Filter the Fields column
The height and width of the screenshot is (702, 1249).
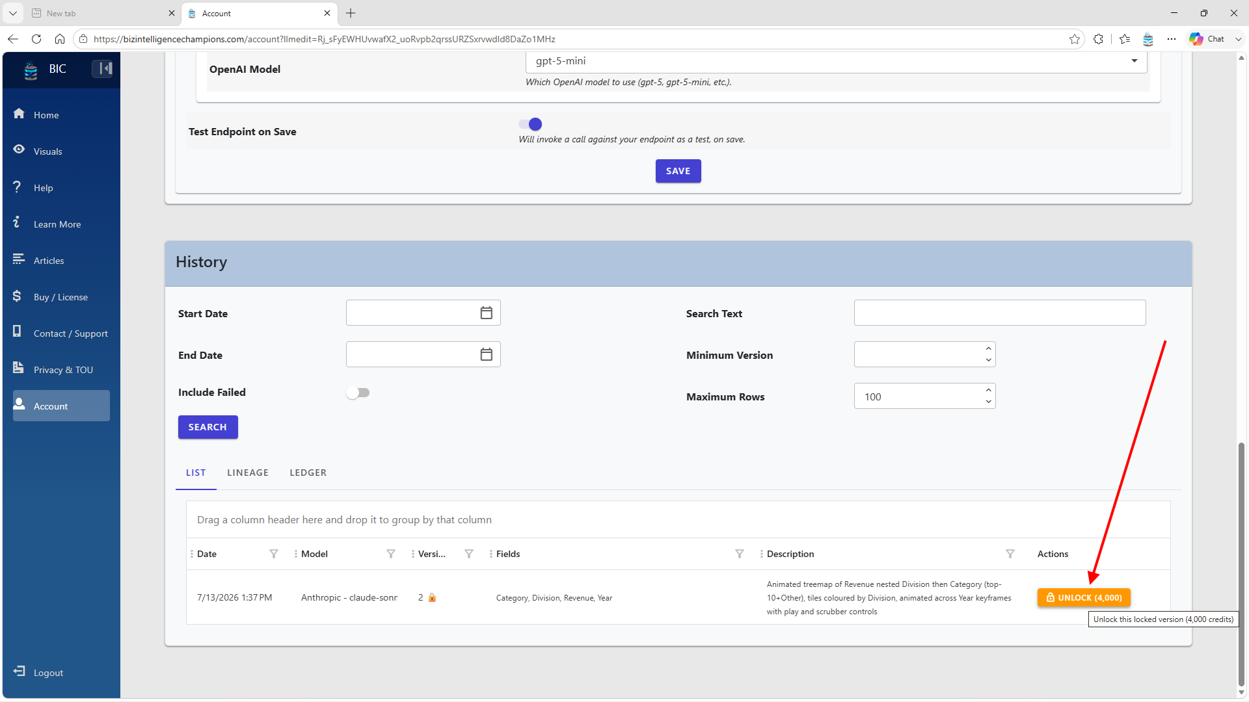740,554
